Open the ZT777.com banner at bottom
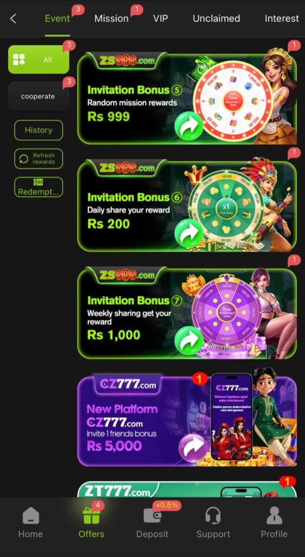 click(187, 490)
